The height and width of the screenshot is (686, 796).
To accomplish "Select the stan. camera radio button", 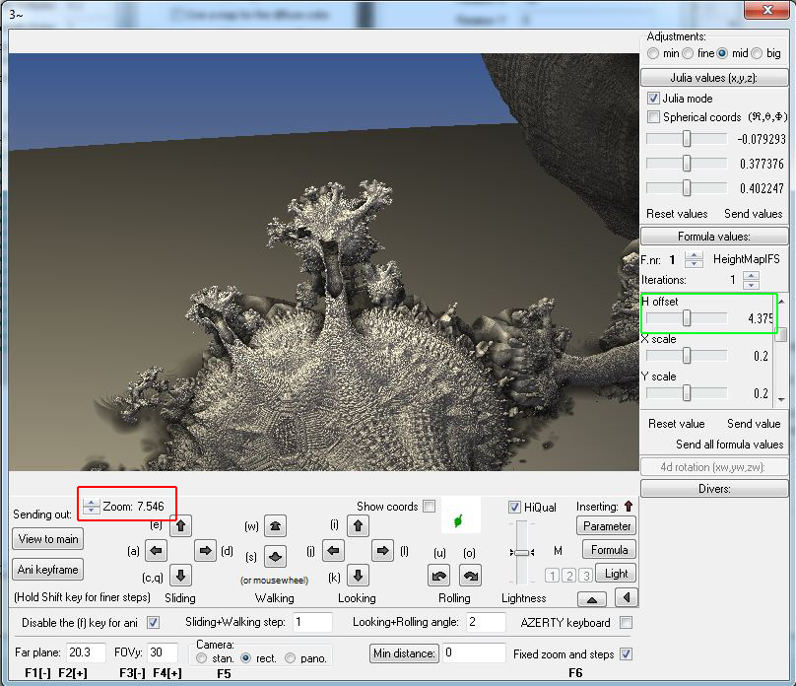I will (202, 658).
